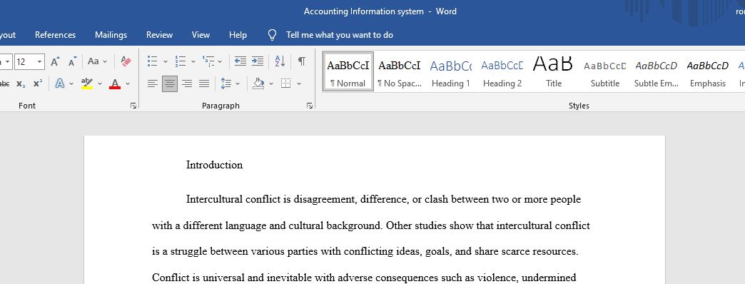Apply the Subtitle style
Viewport: 745px width, 284px height.
[x=605, y=71]
